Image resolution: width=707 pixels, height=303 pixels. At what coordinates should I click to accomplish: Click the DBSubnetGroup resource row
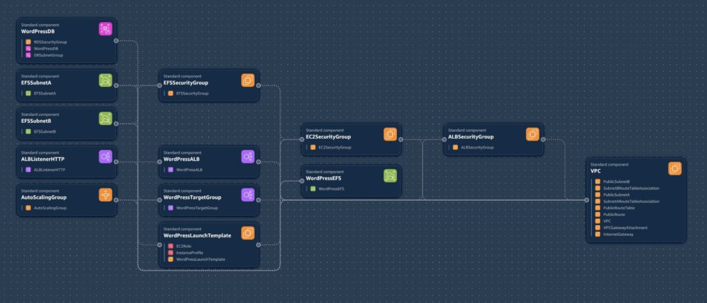(x=44, y=55)
